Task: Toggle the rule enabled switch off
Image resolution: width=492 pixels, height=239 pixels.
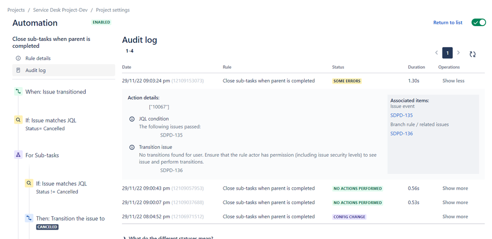Action: 479,22
